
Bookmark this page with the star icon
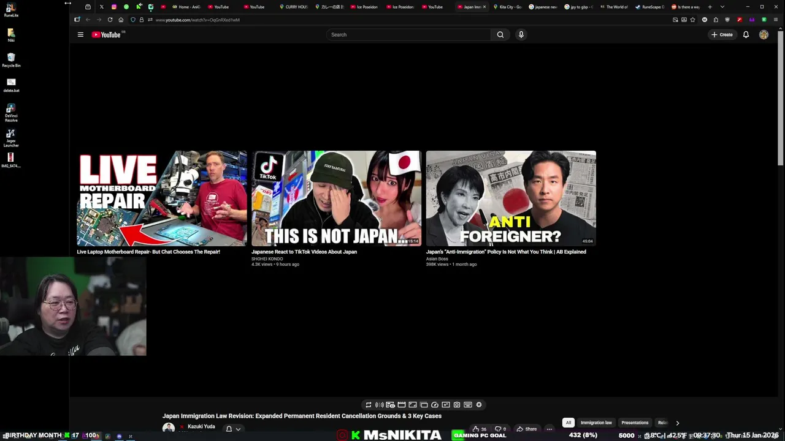click(693, 20)
